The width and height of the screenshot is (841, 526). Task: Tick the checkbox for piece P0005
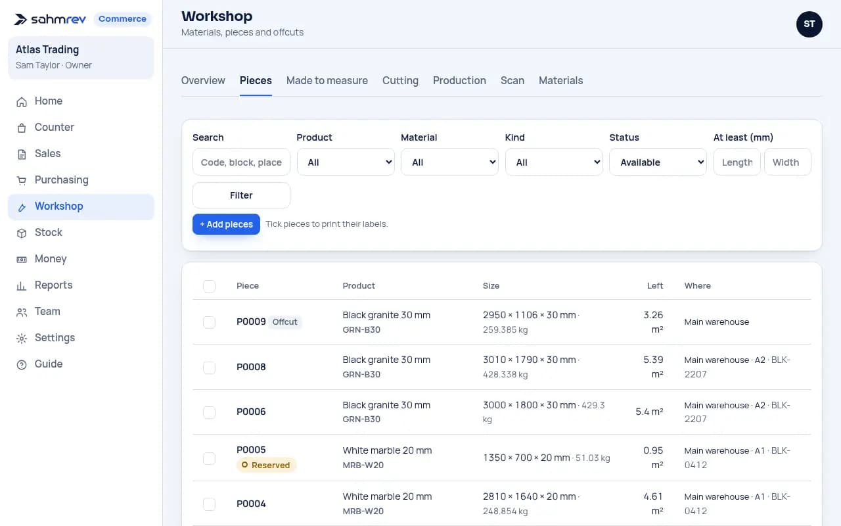coord(209,458)
